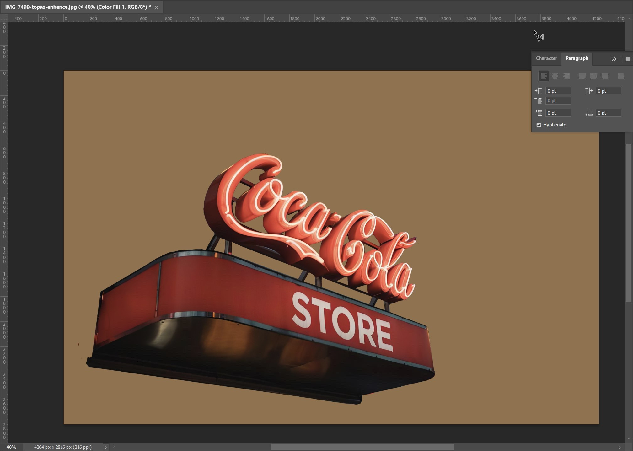Choose justify last right icon

click(x=605, y=76)
